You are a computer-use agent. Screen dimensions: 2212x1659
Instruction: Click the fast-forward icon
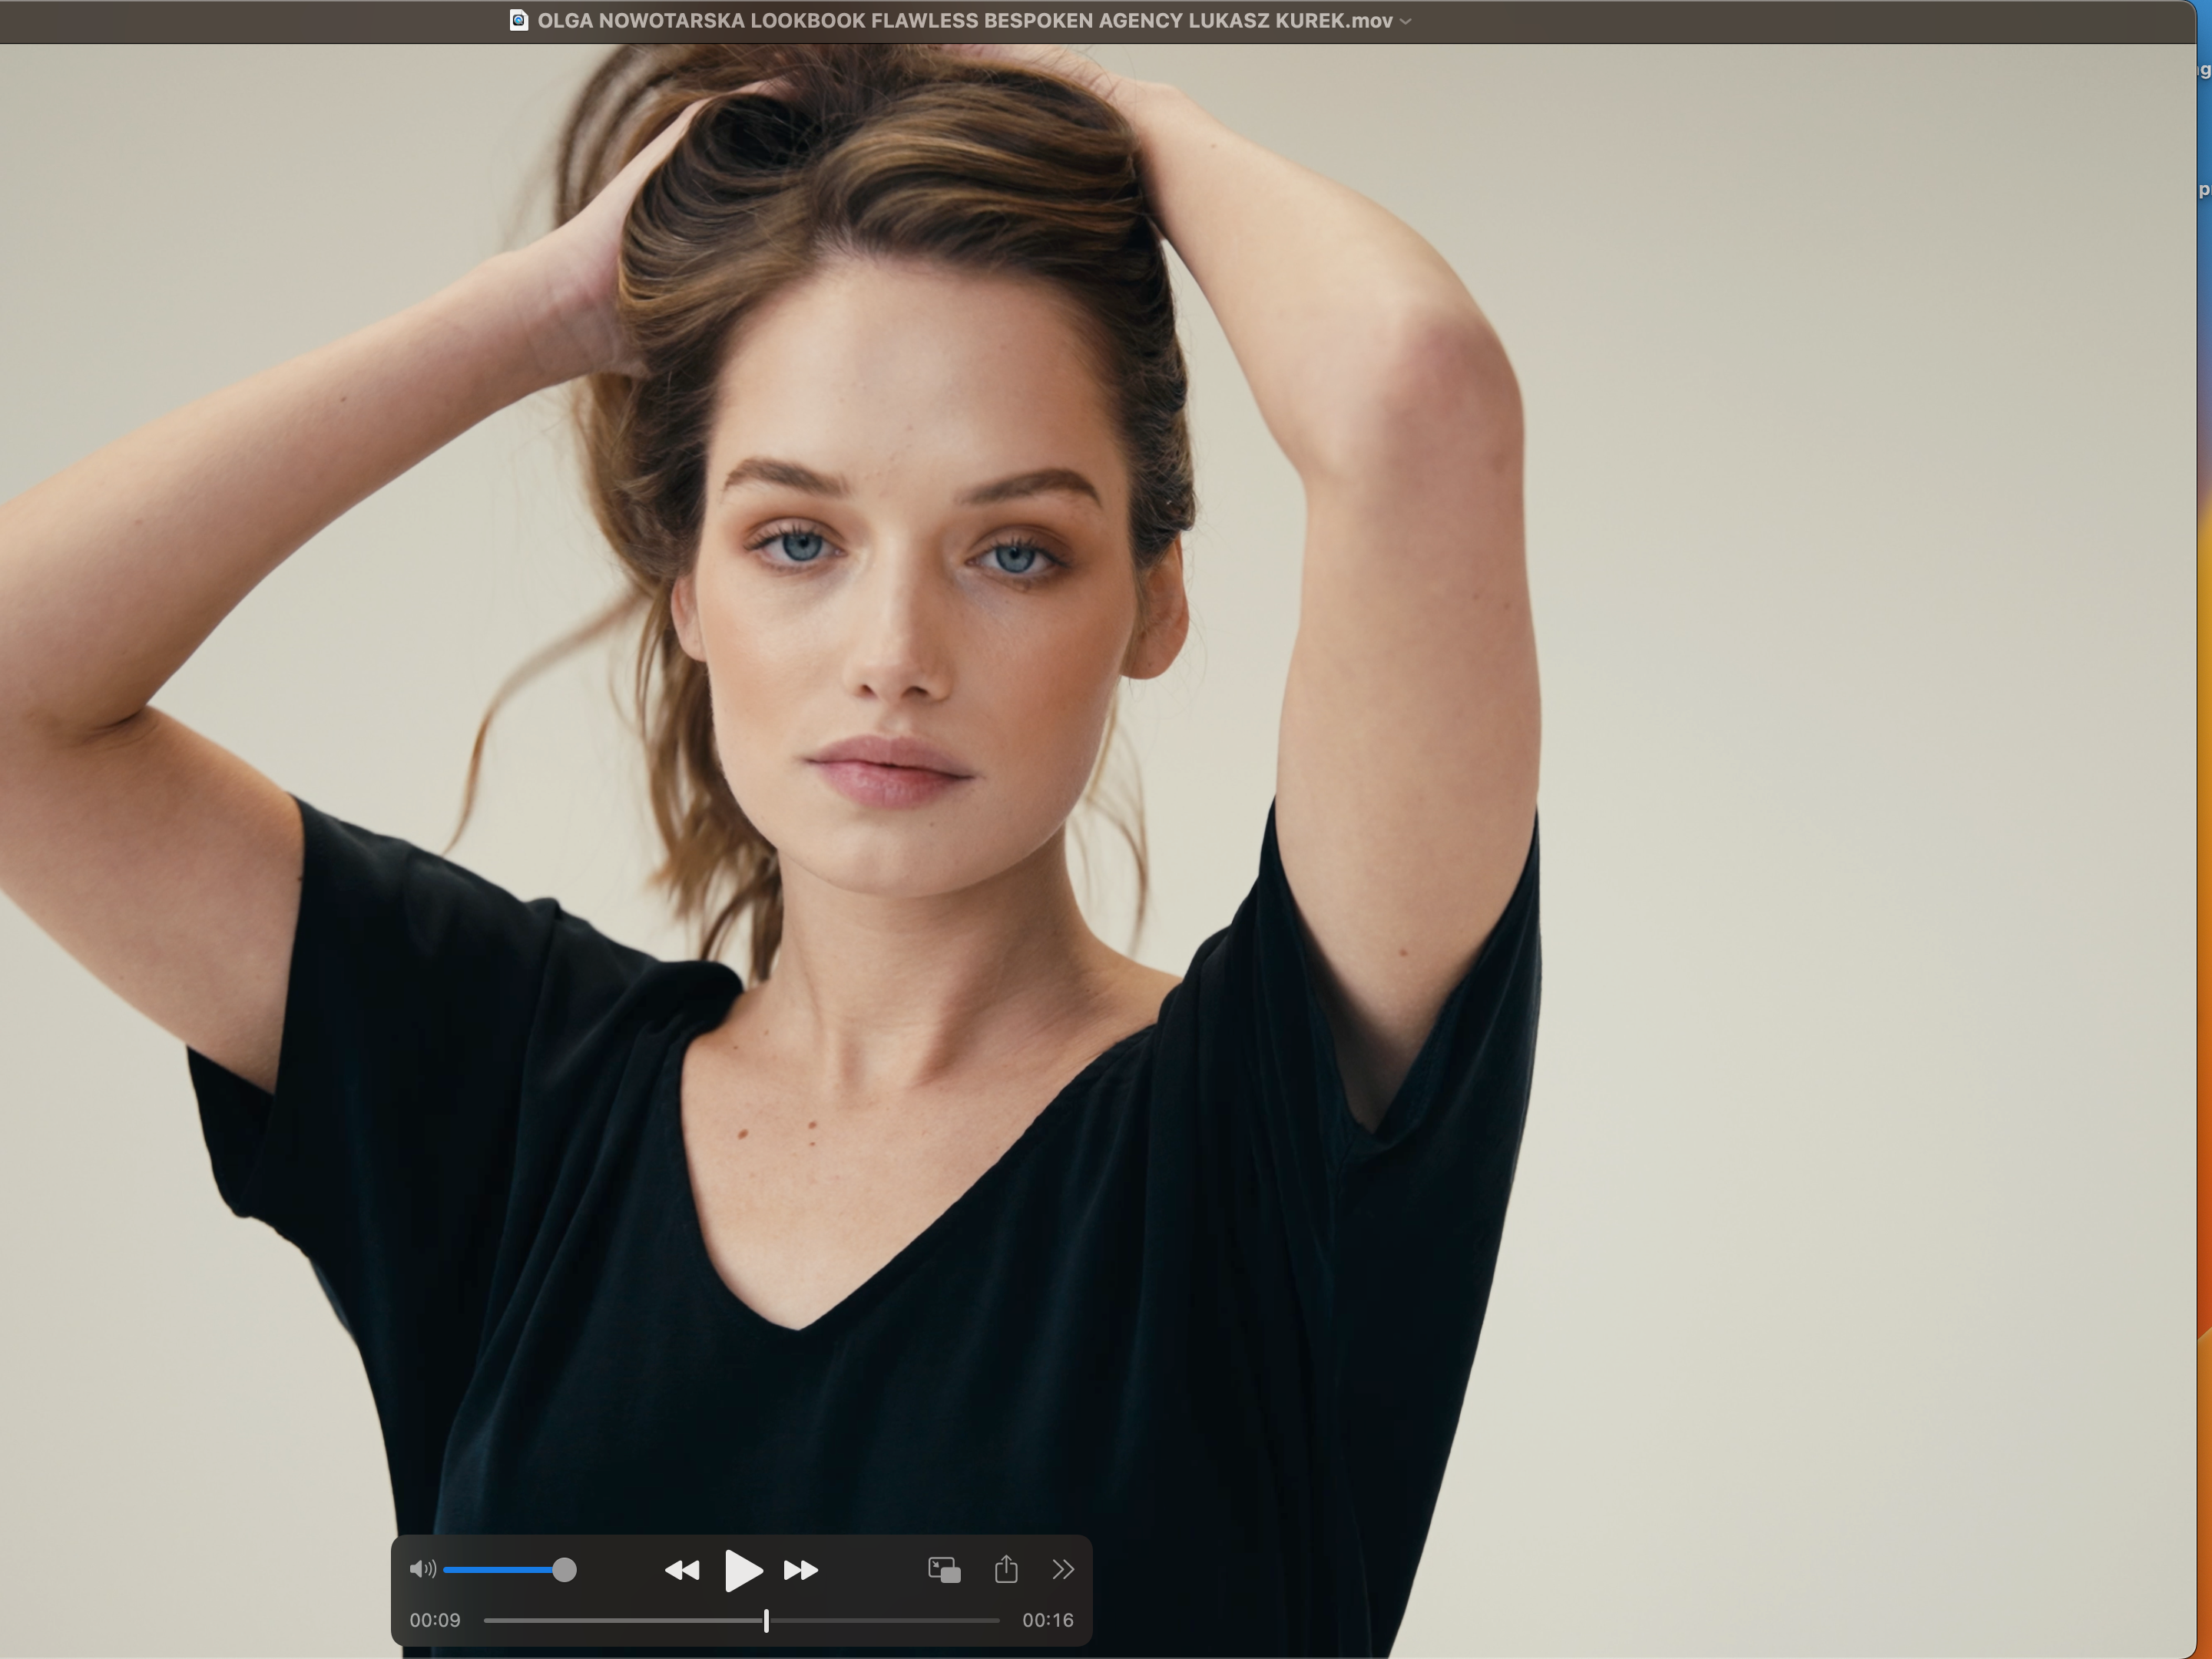point(801,1570)
